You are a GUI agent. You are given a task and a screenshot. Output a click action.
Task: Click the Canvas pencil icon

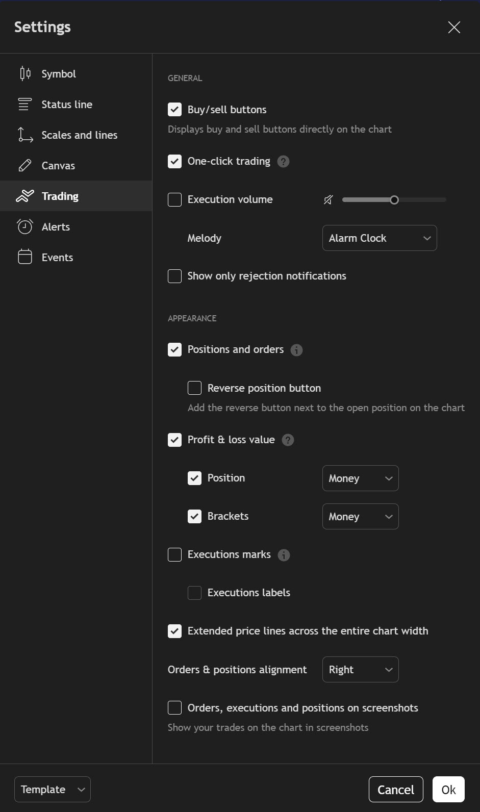pos(25,166)
